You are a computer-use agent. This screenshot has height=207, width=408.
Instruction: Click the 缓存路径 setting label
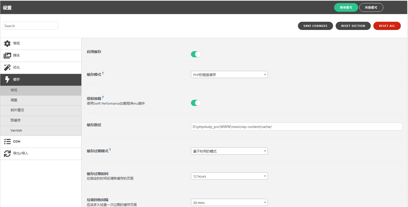[94, 125]
